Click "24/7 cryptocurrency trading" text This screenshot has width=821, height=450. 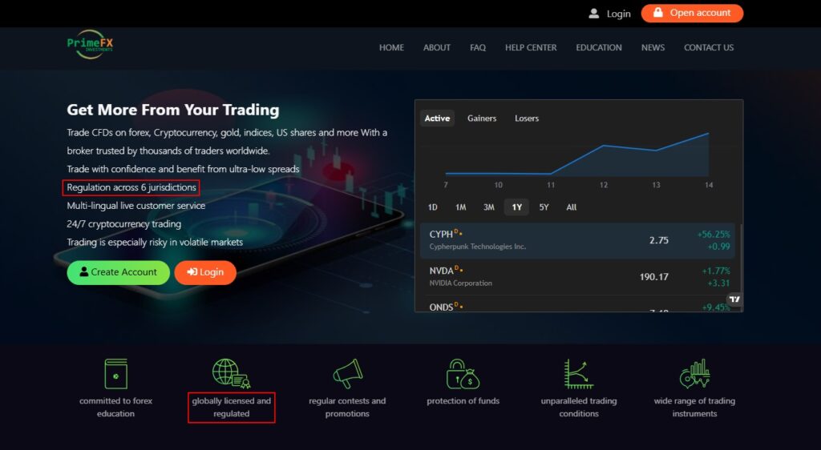point(124,223)
